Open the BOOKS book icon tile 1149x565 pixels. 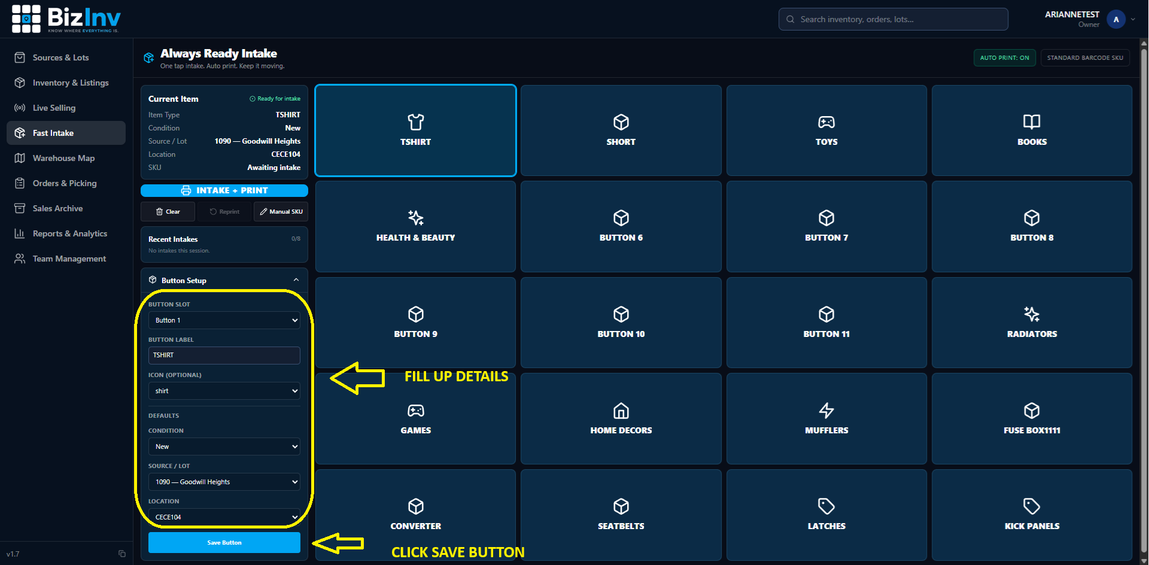click(x=1032, y=130)
